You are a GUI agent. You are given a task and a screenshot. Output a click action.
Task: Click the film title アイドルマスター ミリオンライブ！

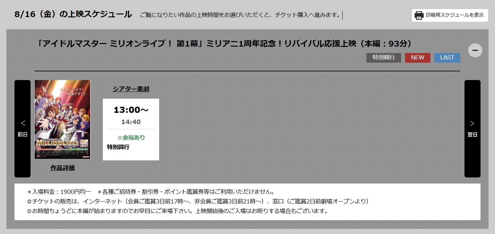[x=224, y=43]
